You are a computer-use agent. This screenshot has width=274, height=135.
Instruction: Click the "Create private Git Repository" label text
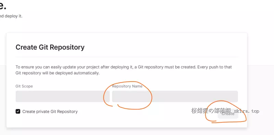50,112
